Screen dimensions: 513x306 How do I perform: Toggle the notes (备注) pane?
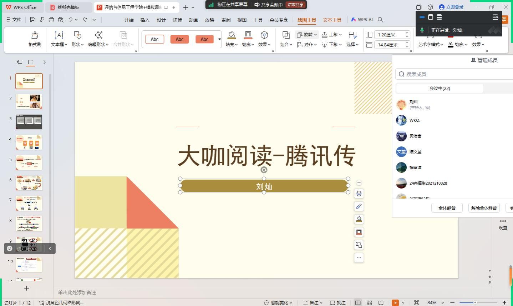(x=313, y=302)
